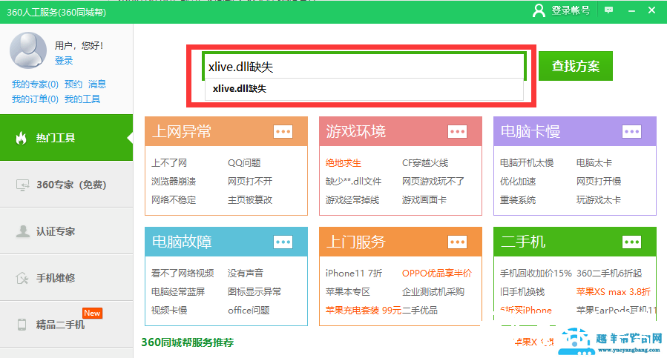Viewport: 667px width, 358px height.
Task: Open the feedback message icon in title bar
Action: [x=608, y=10]
